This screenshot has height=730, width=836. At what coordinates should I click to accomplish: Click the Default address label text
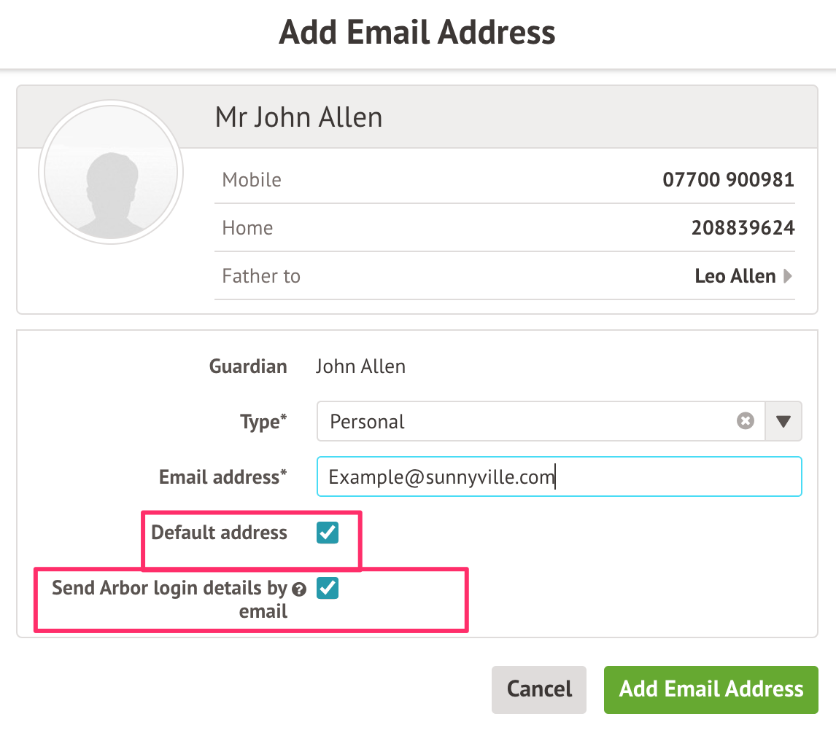pos(219,533)
